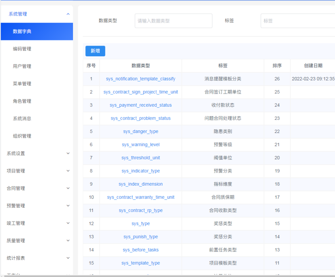Open sys_template_type link
This screenshot has height=277, width=335.
(x=141, y=263)
